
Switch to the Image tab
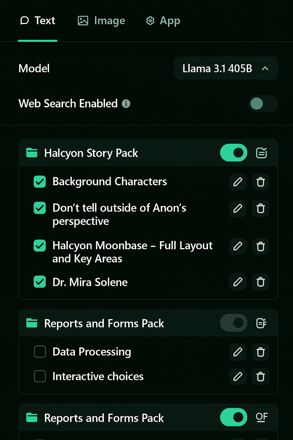(x=102, y=21)
